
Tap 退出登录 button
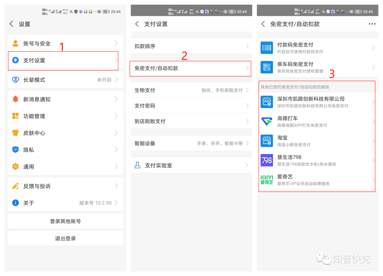(66, 238)
